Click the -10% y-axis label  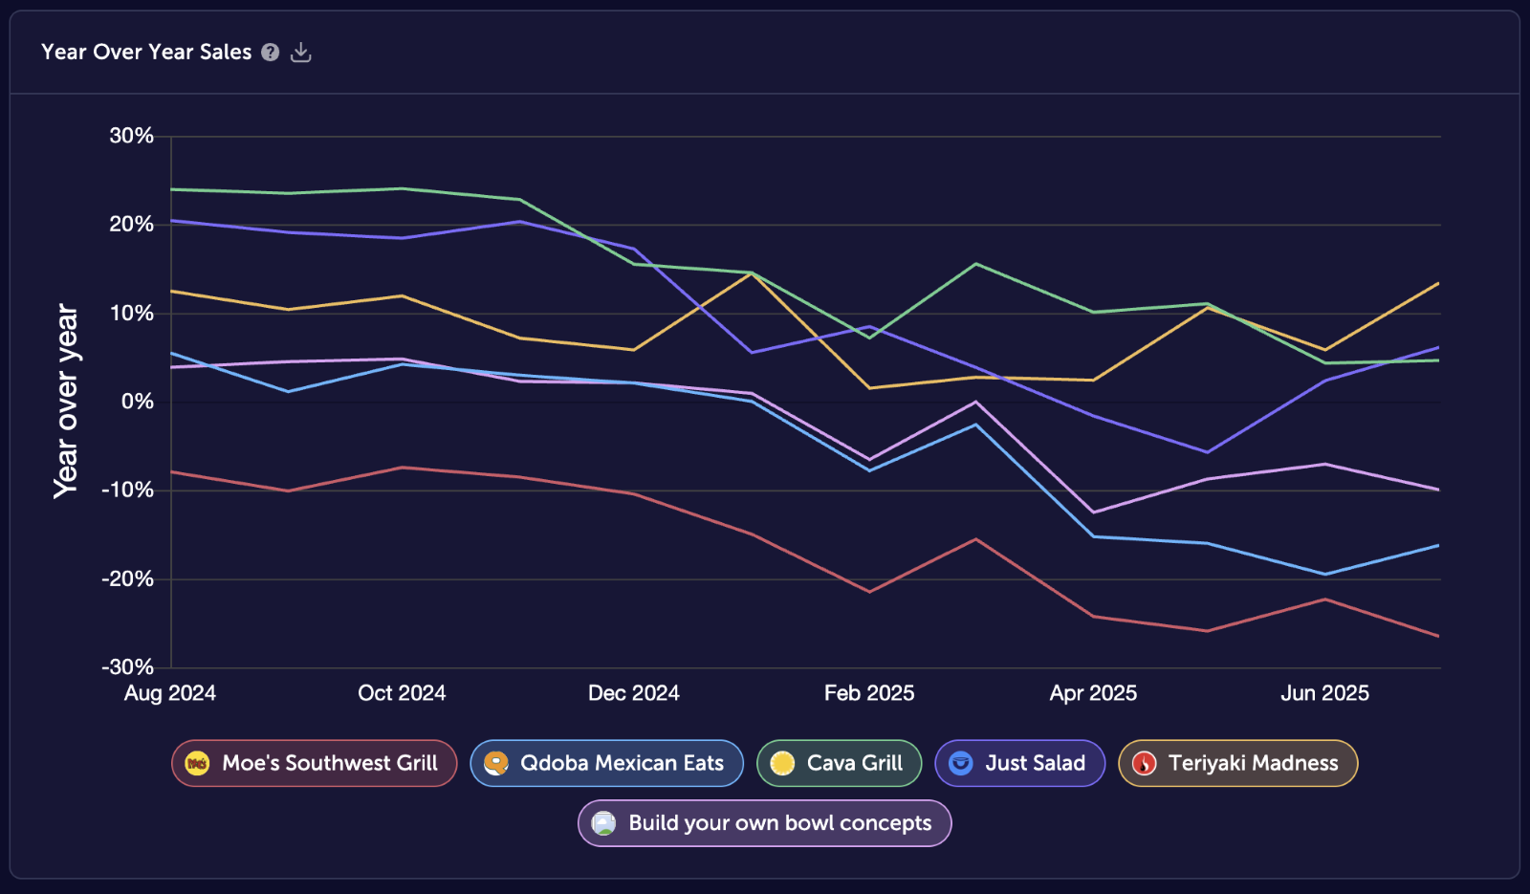pyautogui.click(x=127, y=491)
